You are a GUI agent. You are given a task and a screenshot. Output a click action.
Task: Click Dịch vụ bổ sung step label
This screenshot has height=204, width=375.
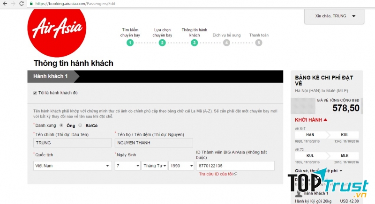[226, 35]
